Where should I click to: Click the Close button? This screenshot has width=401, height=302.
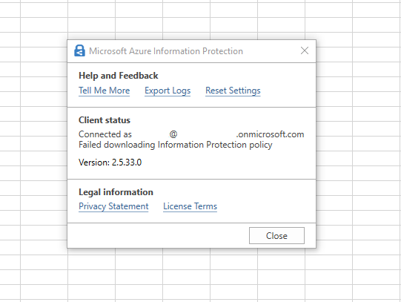pyautogui.click(x=276, y=235)
